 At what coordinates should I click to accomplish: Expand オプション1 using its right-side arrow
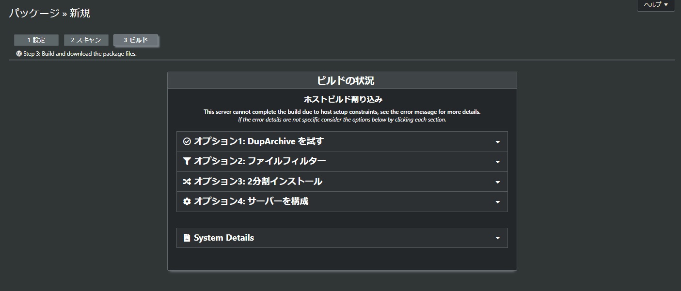click(x=497, y=142)
